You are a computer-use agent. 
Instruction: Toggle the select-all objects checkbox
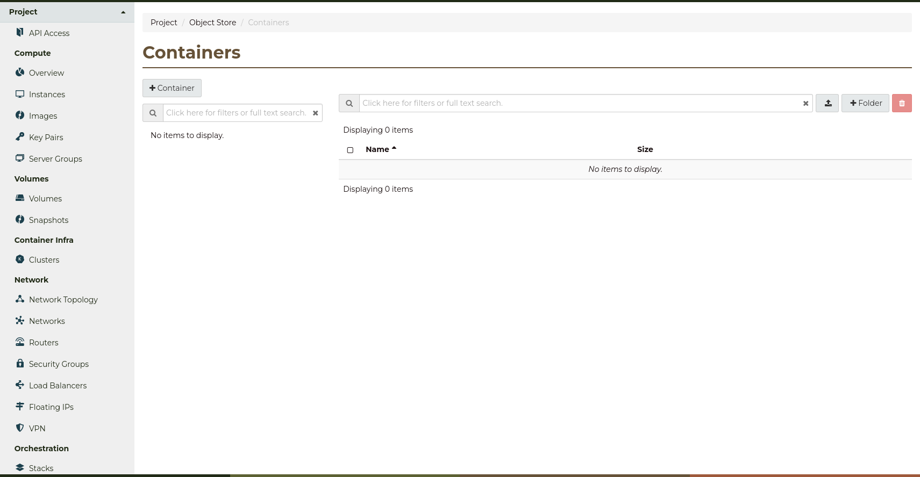click(350, 150)
